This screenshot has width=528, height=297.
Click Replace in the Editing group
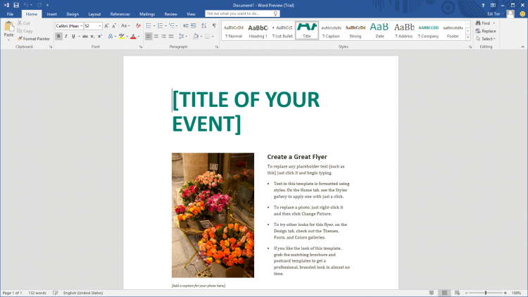486,31
